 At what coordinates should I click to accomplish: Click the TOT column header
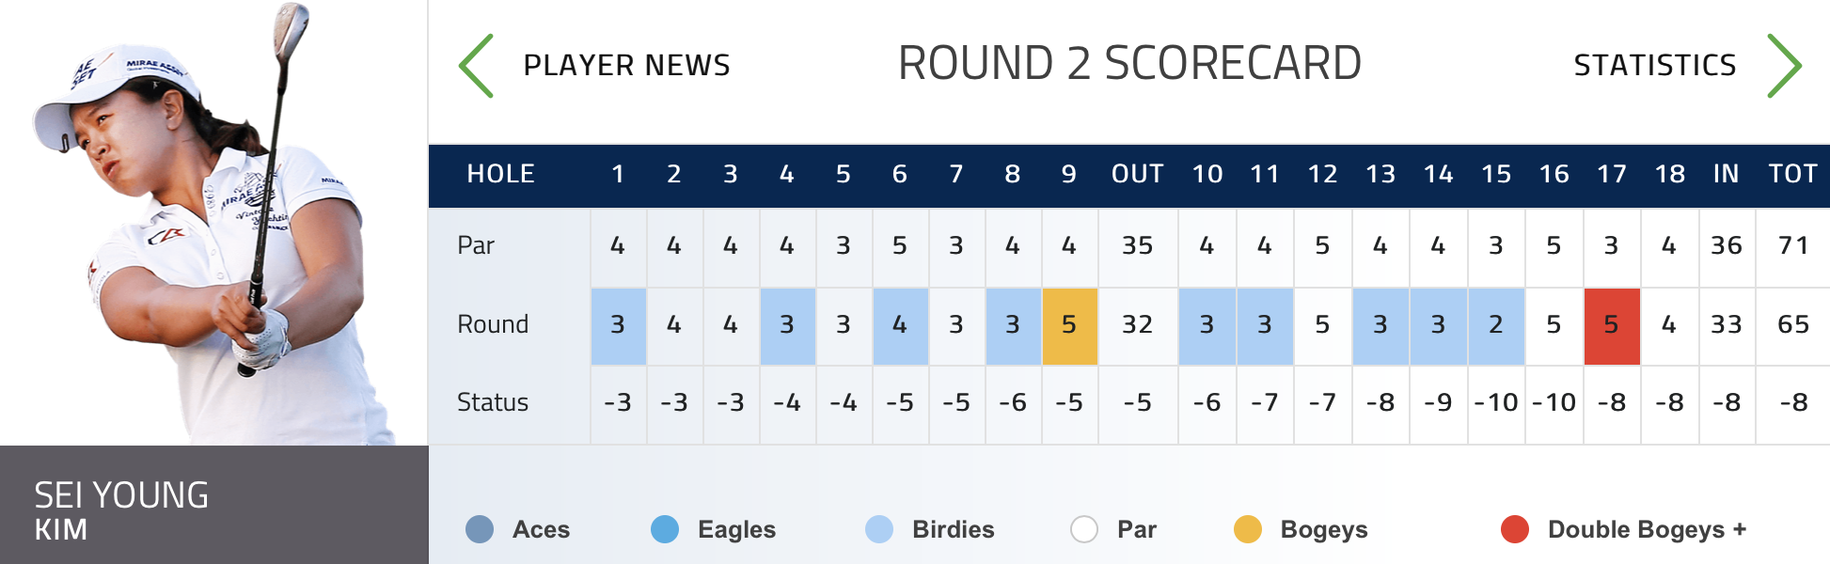1793,174
